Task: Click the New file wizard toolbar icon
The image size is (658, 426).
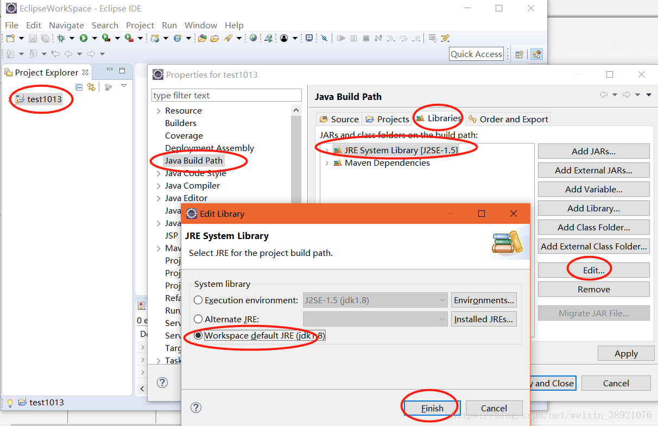Action: pos(10,38)
